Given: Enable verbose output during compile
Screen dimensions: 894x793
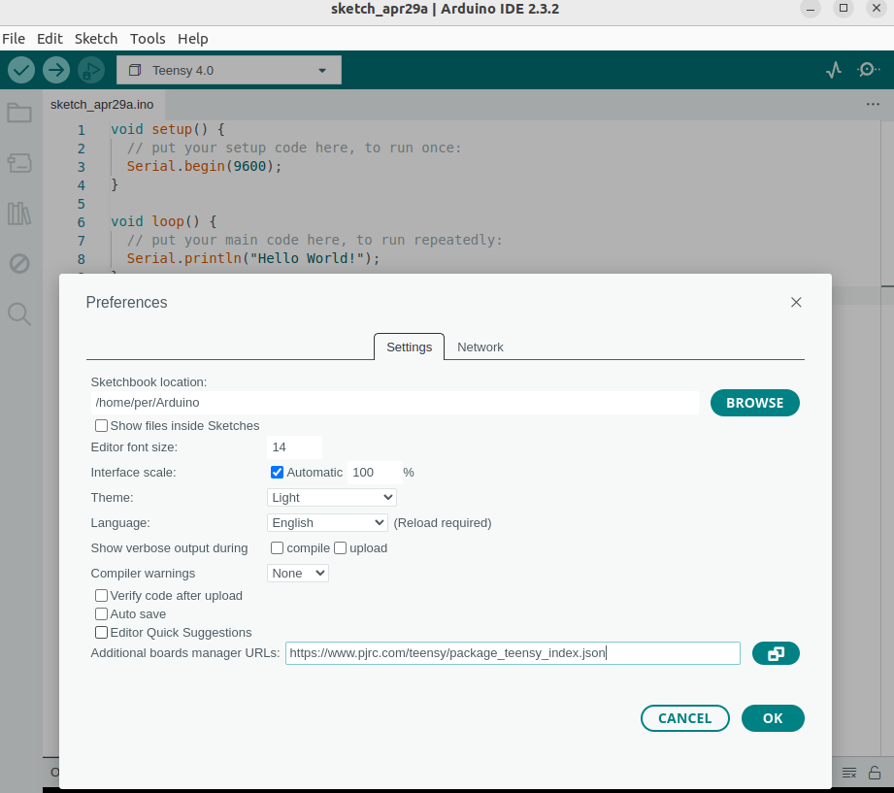Looking at the screenshot, I should pos(277,547).
